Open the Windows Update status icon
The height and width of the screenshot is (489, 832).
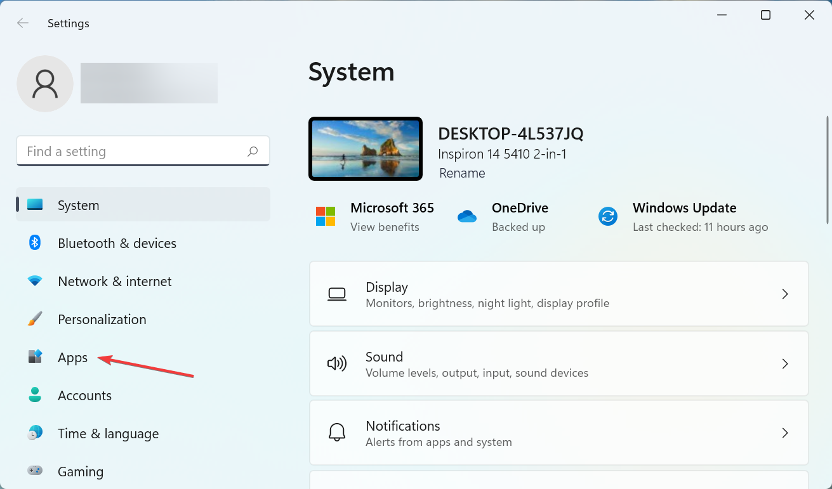607,216
